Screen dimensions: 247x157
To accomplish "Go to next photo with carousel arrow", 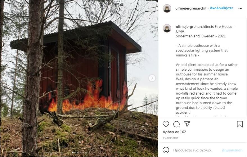I will coord(152,78).
